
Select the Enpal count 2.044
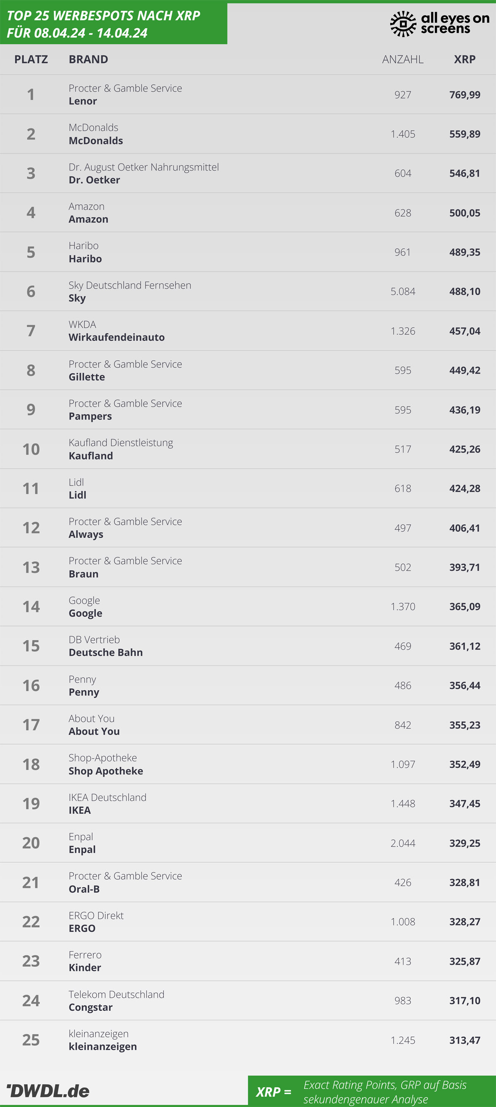click(x=403, y=843)
